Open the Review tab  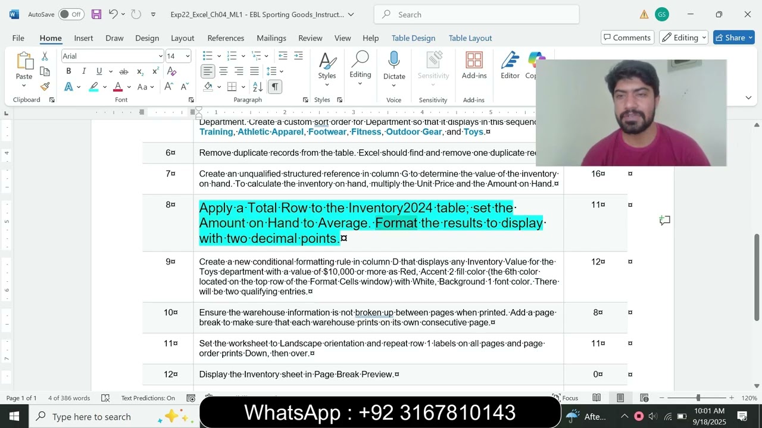tap(310, 37)
